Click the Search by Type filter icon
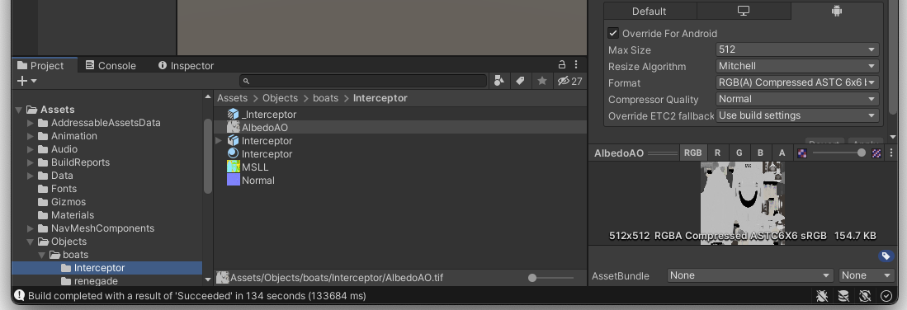The image size is (907, 310). pos(499,81)
